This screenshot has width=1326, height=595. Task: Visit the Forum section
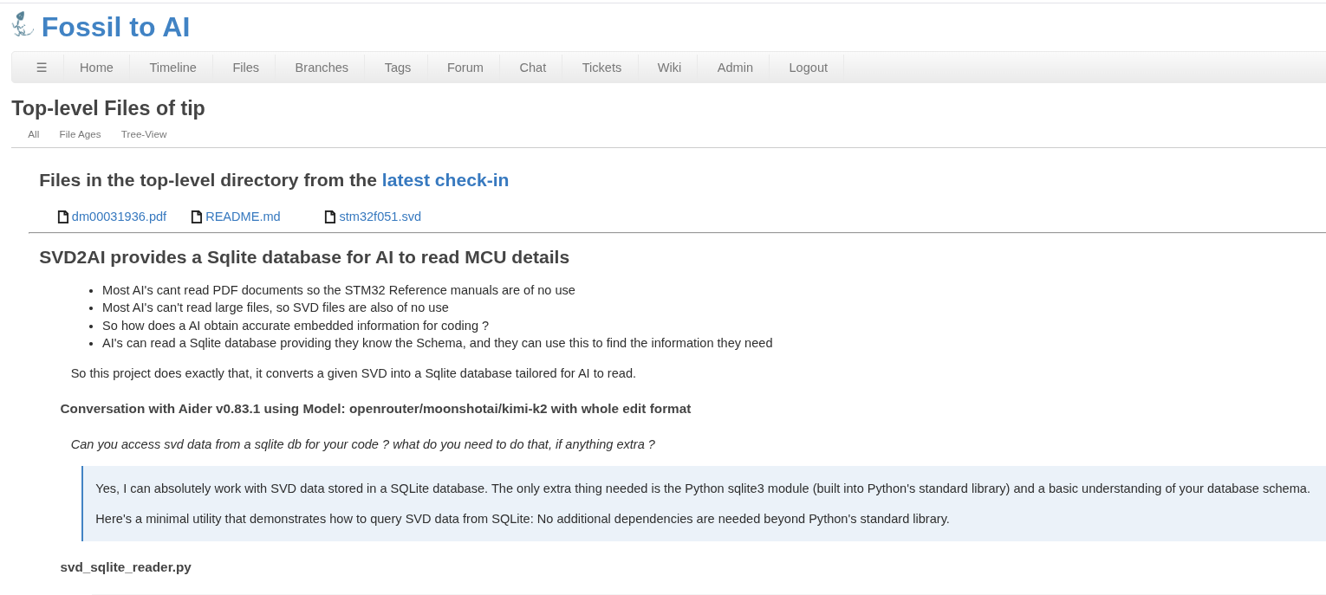[x=465, y=68]
